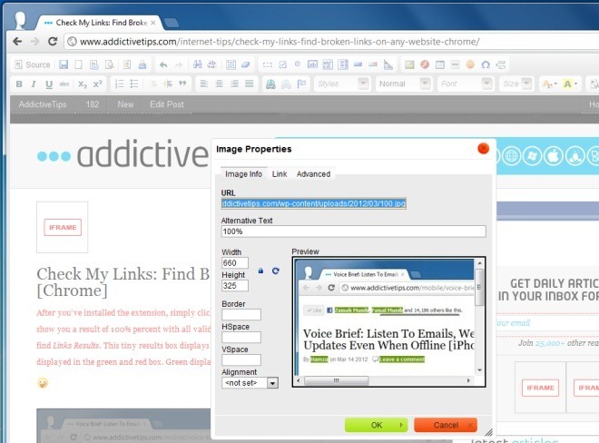Switch to the Advanced tab in dialog
This screenshot has height=443, width=599.
click(313, 174)
